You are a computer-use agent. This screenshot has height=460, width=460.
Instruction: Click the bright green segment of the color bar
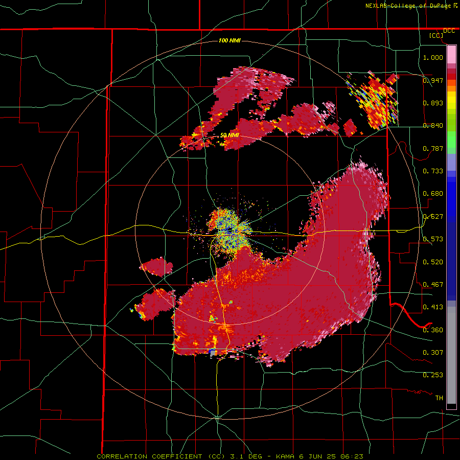451,140
